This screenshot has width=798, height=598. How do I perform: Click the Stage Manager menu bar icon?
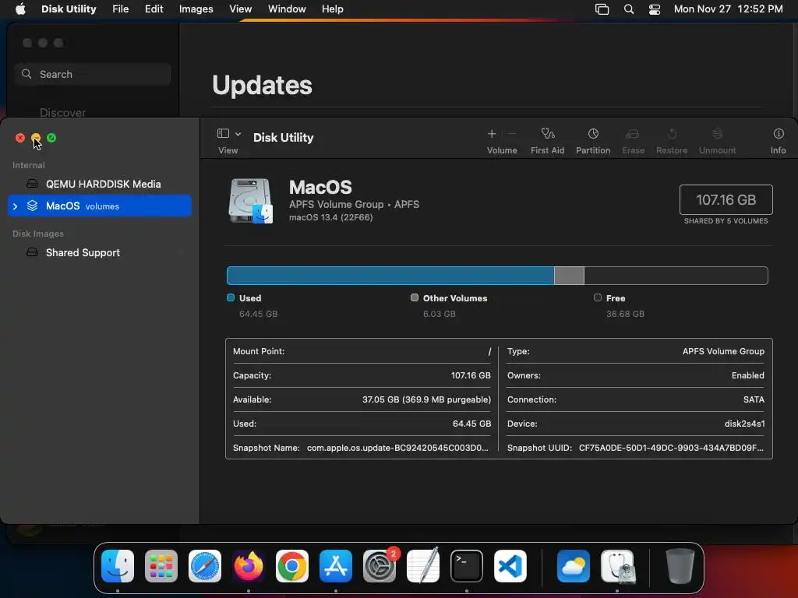tap(602, 9)
